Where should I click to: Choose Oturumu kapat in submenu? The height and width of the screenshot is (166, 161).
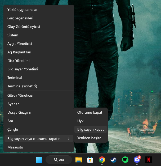[91, 112]
